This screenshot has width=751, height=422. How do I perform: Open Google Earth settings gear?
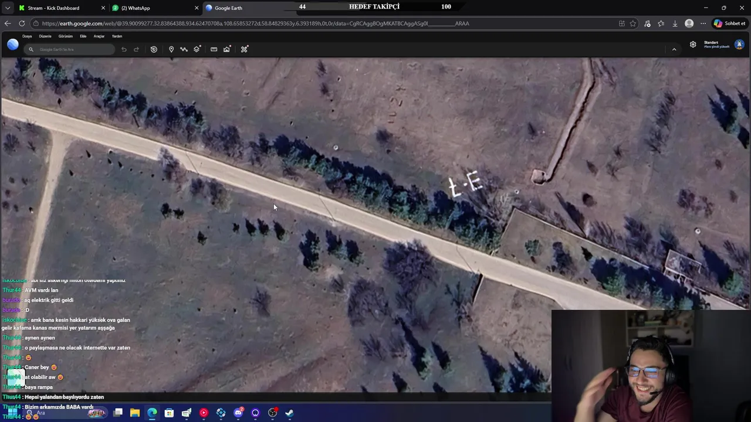coord(693,45)
